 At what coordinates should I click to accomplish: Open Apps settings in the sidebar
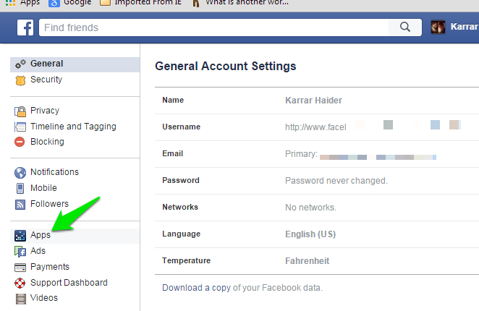(x=75, y=235)
